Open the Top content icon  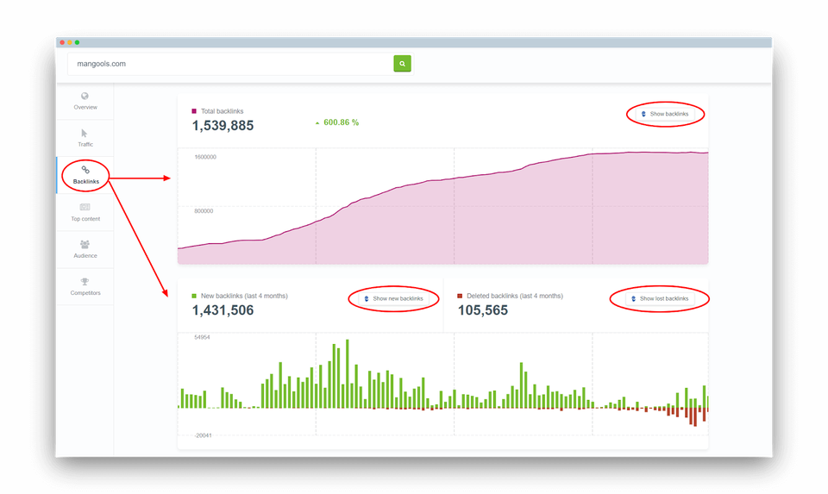tap(85, 208)
